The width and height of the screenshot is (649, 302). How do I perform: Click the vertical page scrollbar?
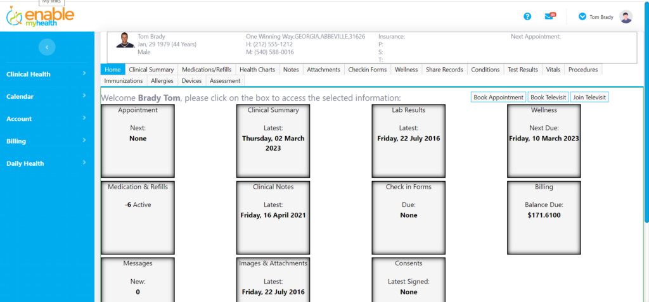click(x=646, y=127)
